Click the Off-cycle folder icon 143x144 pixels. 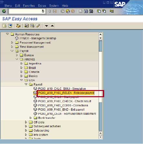31,122
